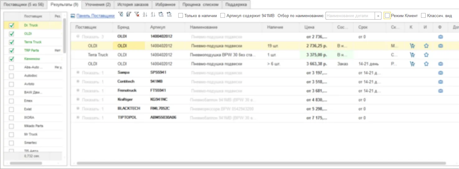This screenshot has height=169, width=459.
Task: Open the Поставщики (5 из 56) tab
Action: coord(24,5)
